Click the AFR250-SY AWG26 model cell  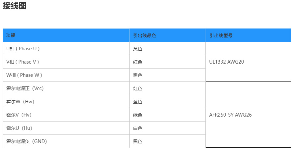[x=230, y=115]
